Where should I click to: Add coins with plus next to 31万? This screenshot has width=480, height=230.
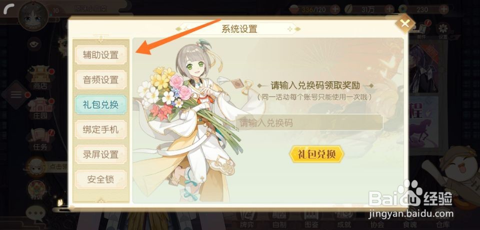389,9
